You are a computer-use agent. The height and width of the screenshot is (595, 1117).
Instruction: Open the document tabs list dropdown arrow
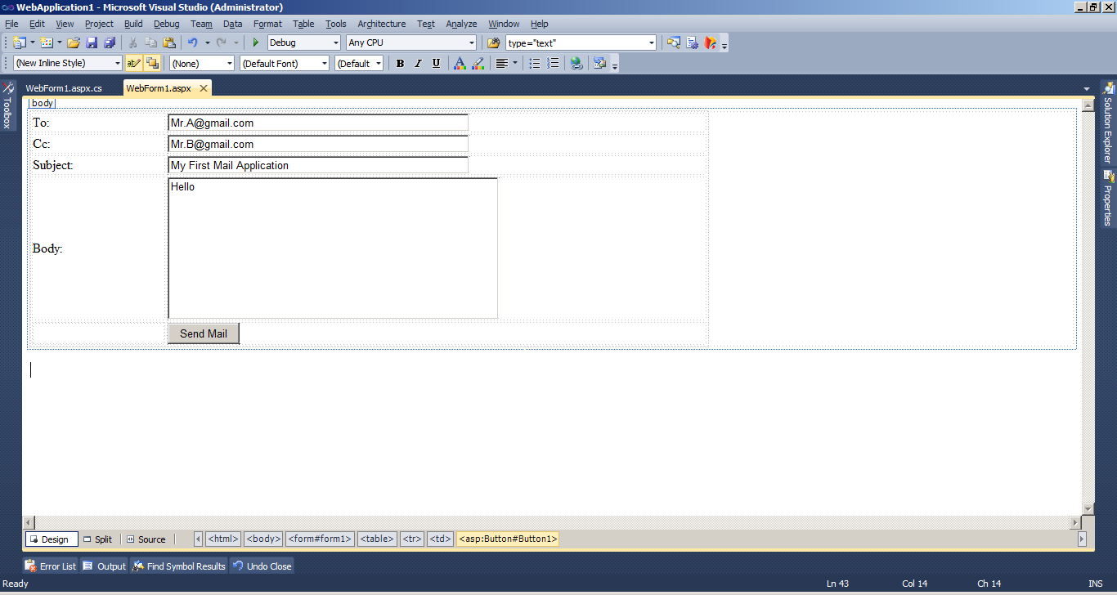click(x=1087, y=88)
